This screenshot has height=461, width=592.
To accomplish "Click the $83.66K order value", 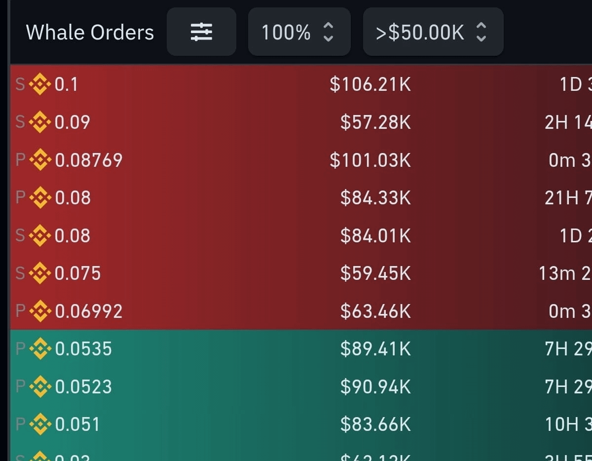I will (375, 424).
